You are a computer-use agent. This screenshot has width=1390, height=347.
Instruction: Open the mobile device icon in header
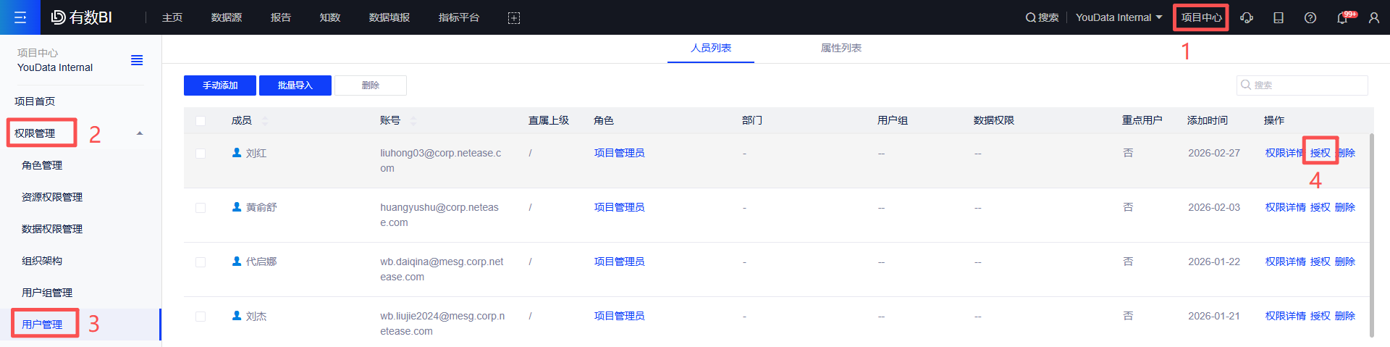[x=1279, y=17]
